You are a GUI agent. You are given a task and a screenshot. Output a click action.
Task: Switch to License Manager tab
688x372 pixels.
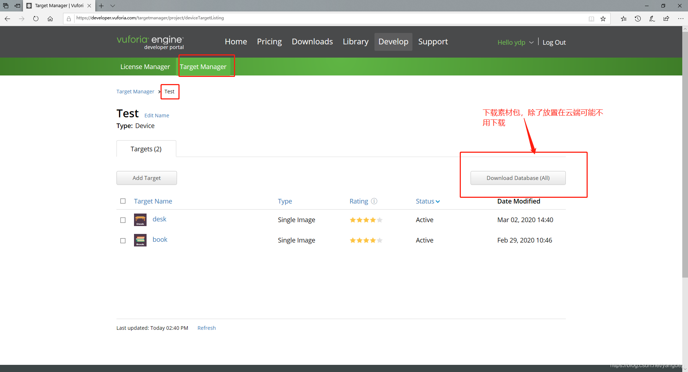145,67
